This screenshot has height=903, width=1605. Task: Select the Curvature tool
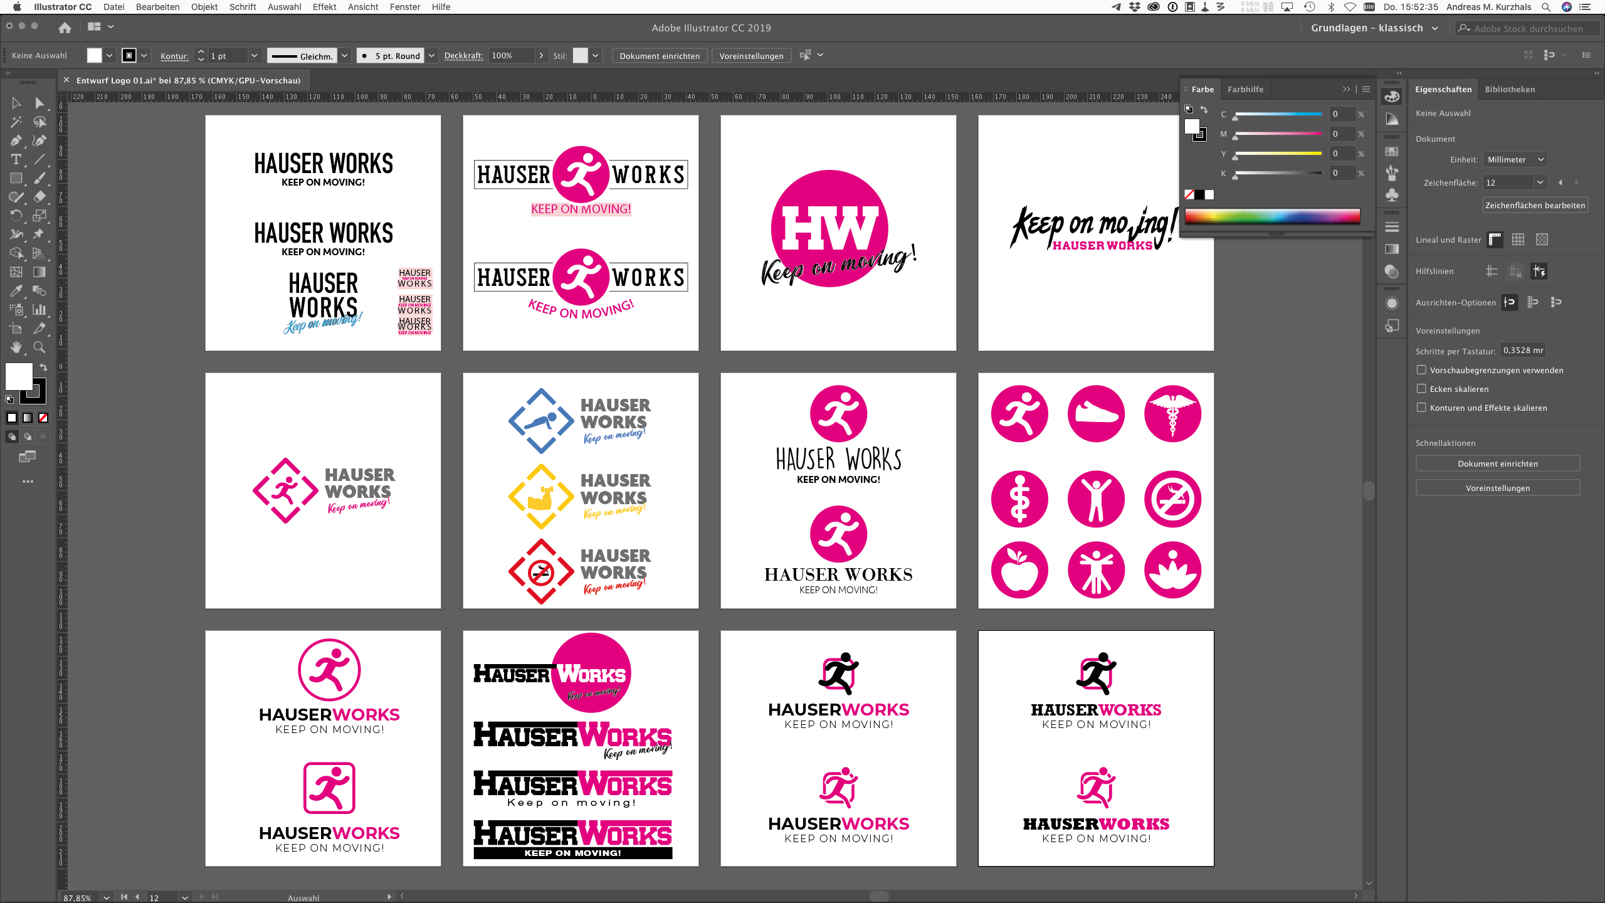click(39, 140)
